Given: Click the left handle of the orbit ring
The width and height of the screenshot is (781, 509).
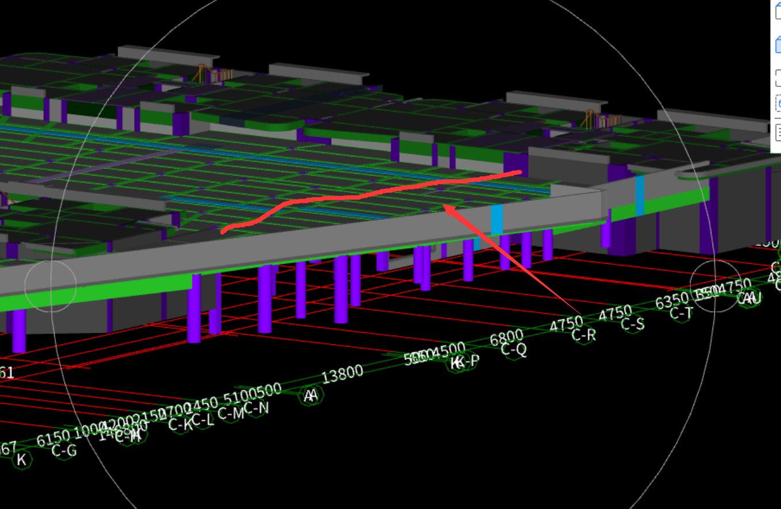Looking at the screenshot, I should pyautogui.click(x=51, y=286).
